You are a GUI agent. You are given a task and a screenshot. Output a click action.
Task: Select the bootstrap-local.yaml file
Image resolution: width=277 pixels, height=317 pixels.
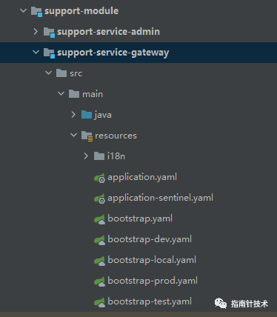pyautogui.click(x=152, y=260)
